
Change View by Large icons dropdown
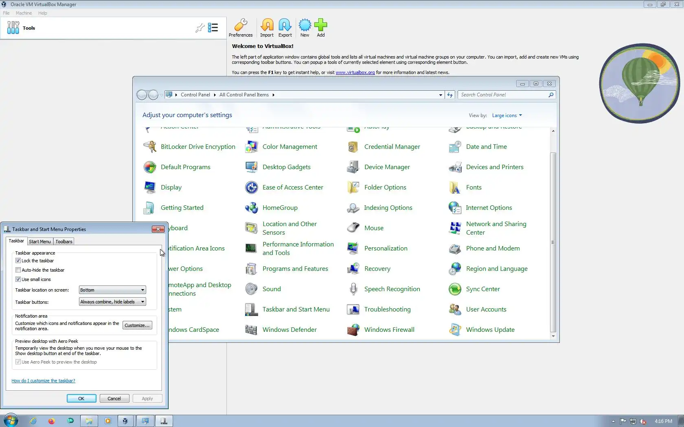507,115
